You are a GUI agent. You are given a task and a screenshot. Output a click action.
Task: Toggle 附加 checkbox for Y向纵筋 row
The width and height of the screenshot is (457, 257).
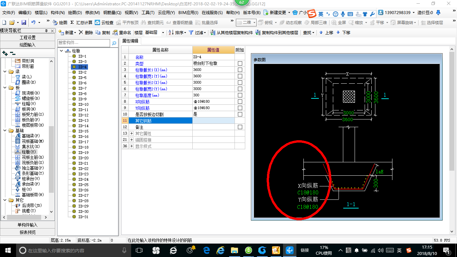(x=240, y=108)
